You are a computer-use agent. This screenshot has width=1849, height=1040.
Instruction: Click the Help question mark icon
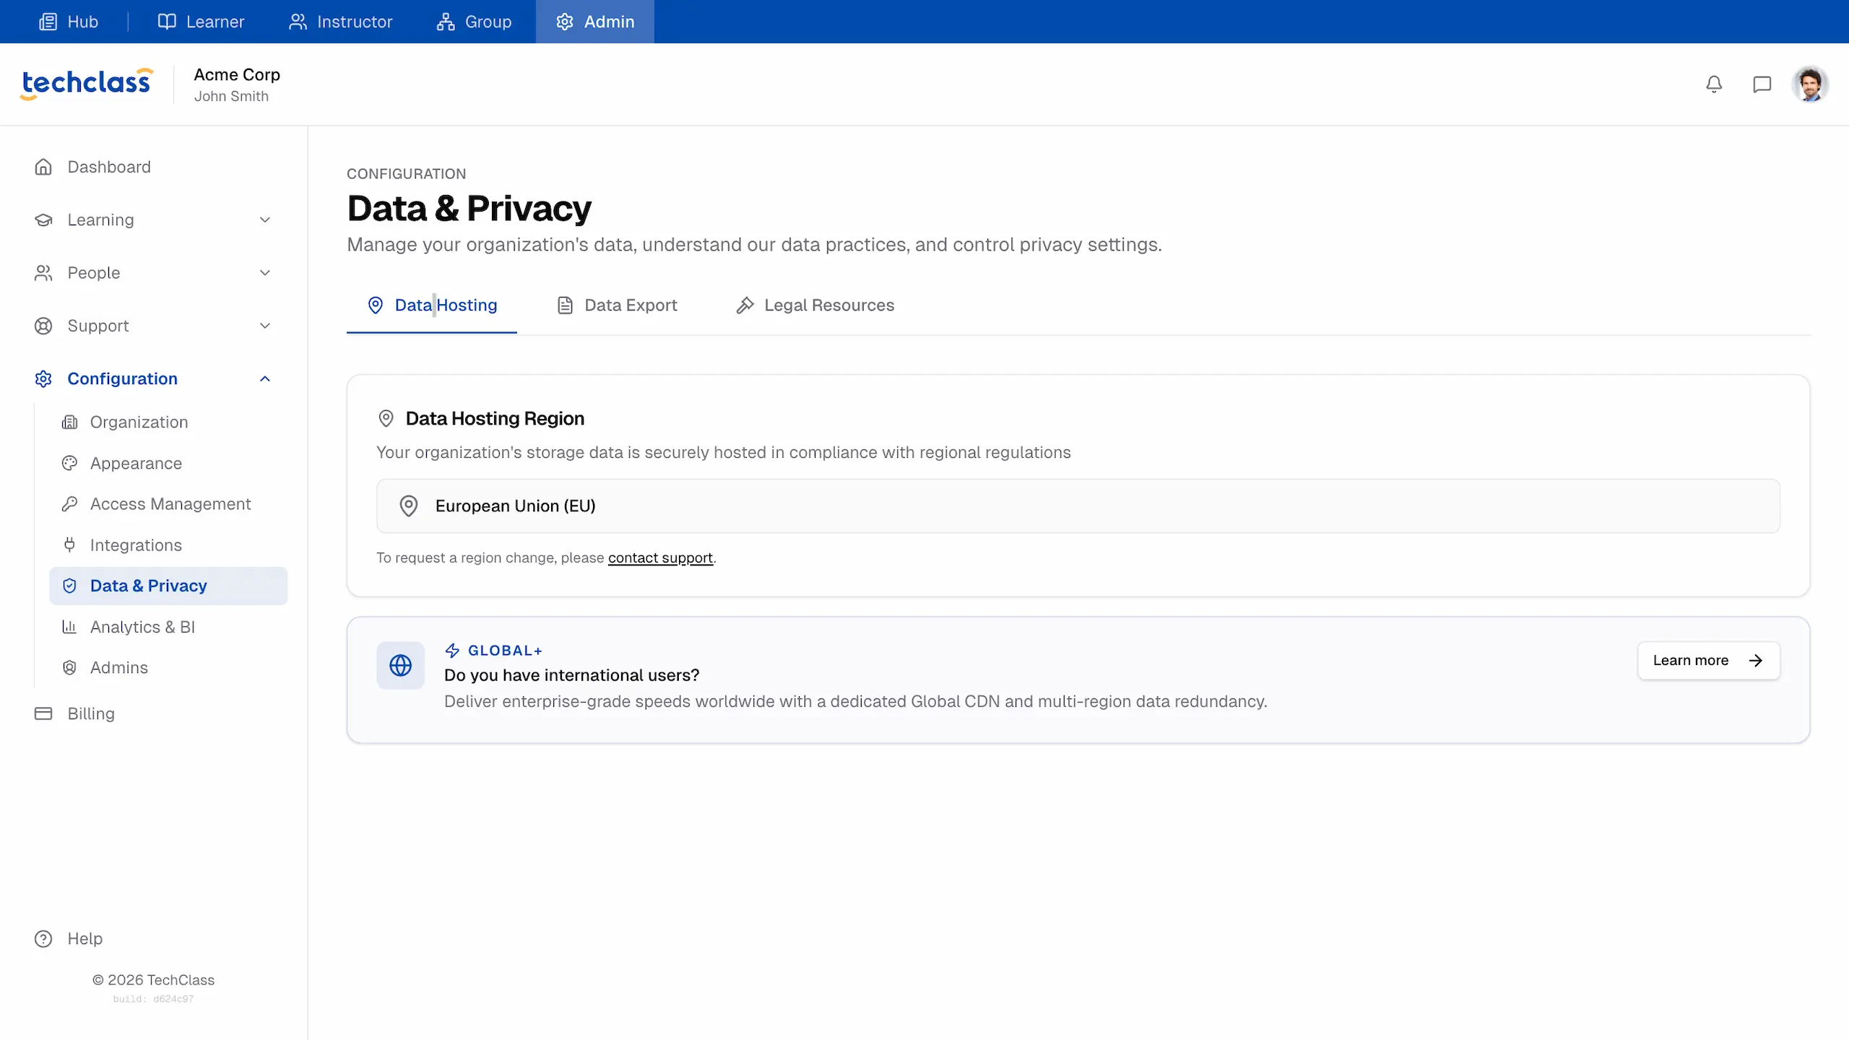43,938
